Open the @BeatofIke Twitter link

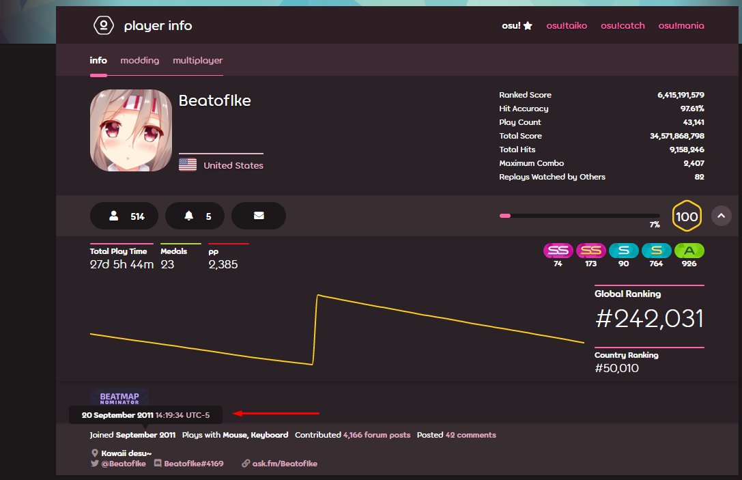(x=123, y=464)
